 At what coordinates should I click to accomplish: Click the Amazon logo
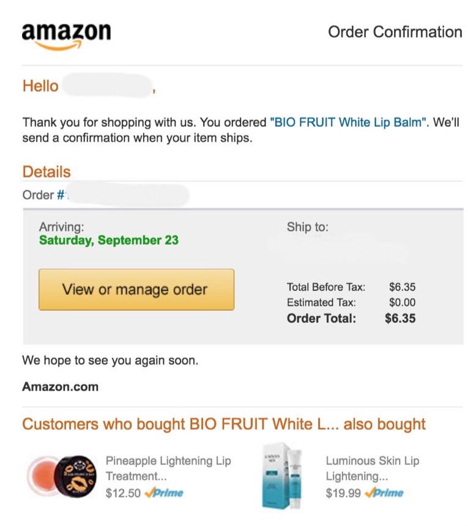(66, 35)
